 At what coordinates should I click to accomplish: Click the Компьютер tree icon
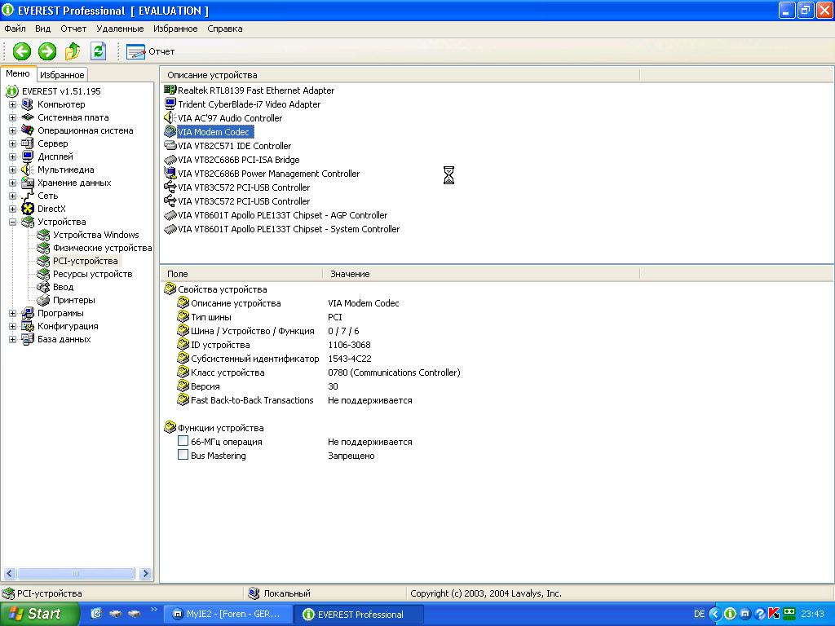[x=27, y=104]
